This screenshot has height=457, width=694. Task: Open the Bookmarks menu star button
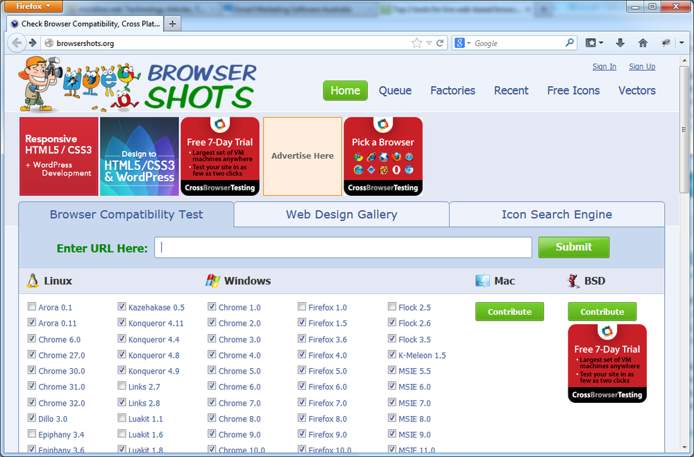[591, 42]
